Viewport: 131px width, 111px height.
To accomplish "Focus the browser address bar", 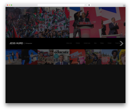I will pyautogui.click(x=61, y=5).
